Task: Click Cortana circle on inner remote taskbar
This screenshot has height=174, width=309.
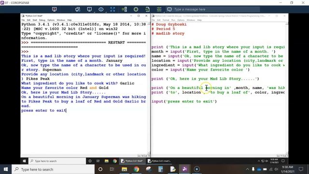Action: (90, 161)
